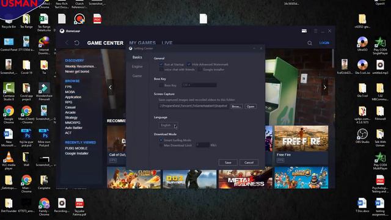Click Open screen capture folder button

pyautogui.click(x=250, y=106)
